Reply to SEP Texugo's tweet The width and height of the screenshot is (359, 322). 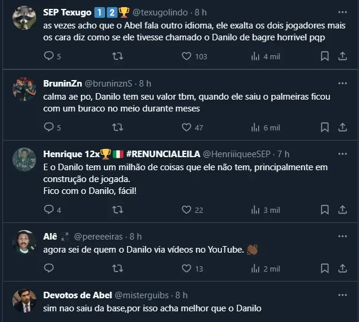point(49,56)
